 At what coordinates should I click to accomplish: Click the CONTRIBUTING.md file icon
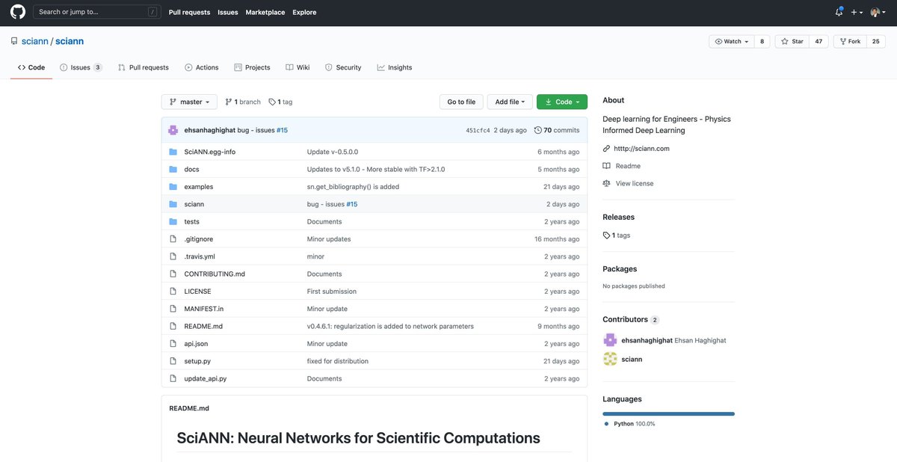[x=173, y=274]
